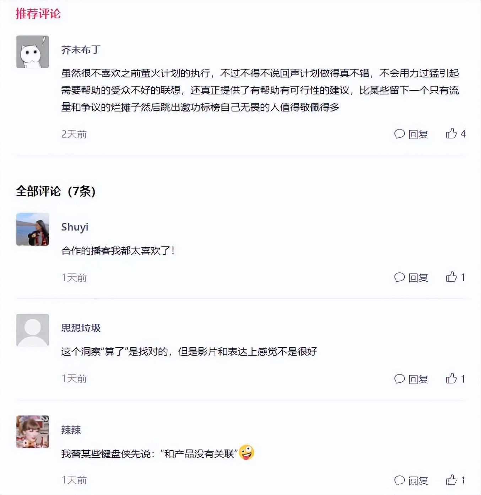Screen dimensions: 481x495
Task: Select the 推荐评论 section heading
Action: tap(38, 13)
